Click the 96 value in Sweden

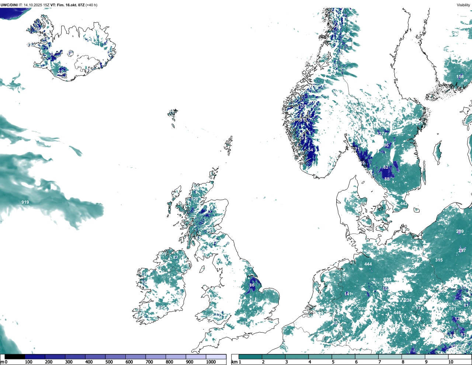pyautogui.click(x=386, y=145)
